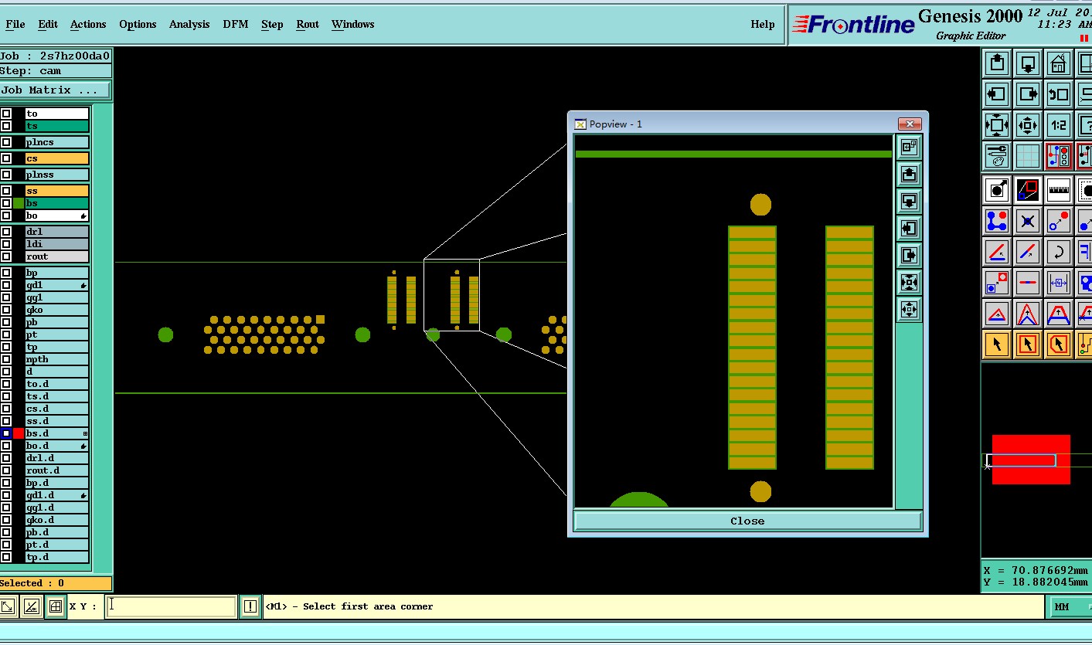
Task: Open the Analysis menu
Action: 189,24
